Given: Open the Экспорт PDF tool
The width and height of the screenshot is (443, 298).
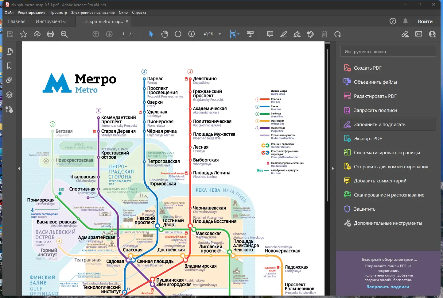Looking at the screenshot, I should coord(388,139).
